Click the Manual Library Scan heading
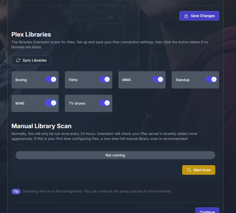This screenshot has width=236, height=213. click(42, 126)
